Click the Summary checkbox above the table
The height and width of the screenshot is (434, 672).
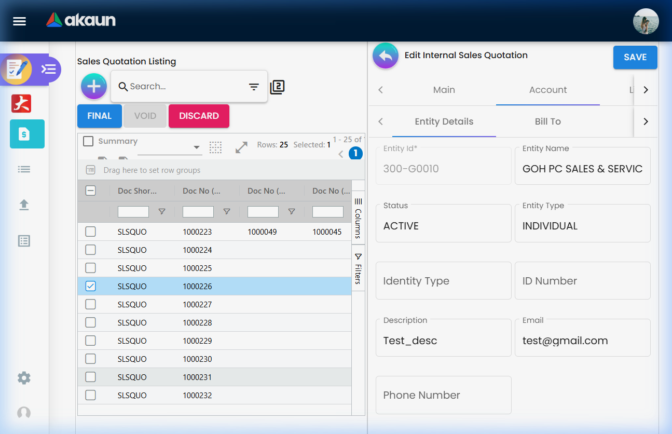click(87, 141)
